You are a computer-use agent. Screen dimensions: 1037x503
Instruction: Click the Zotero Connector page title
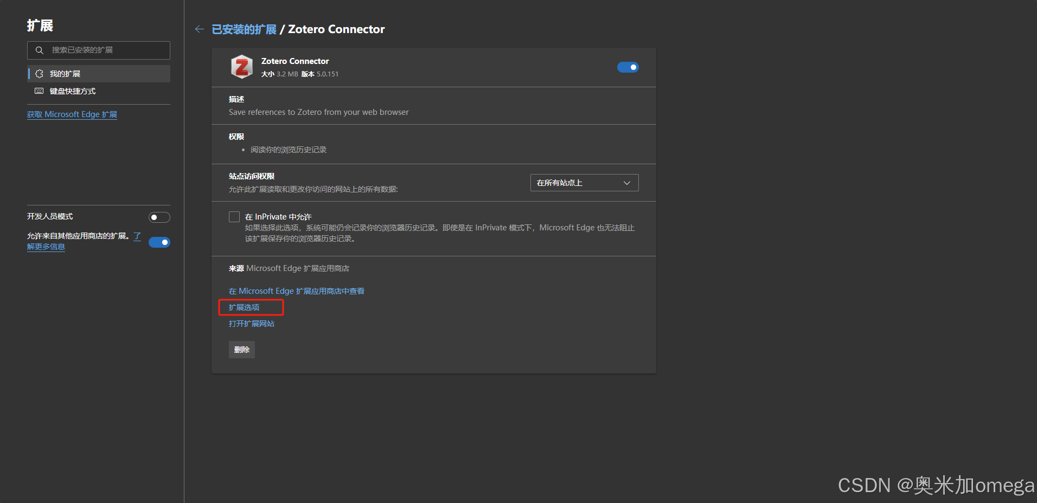point(336,29)
